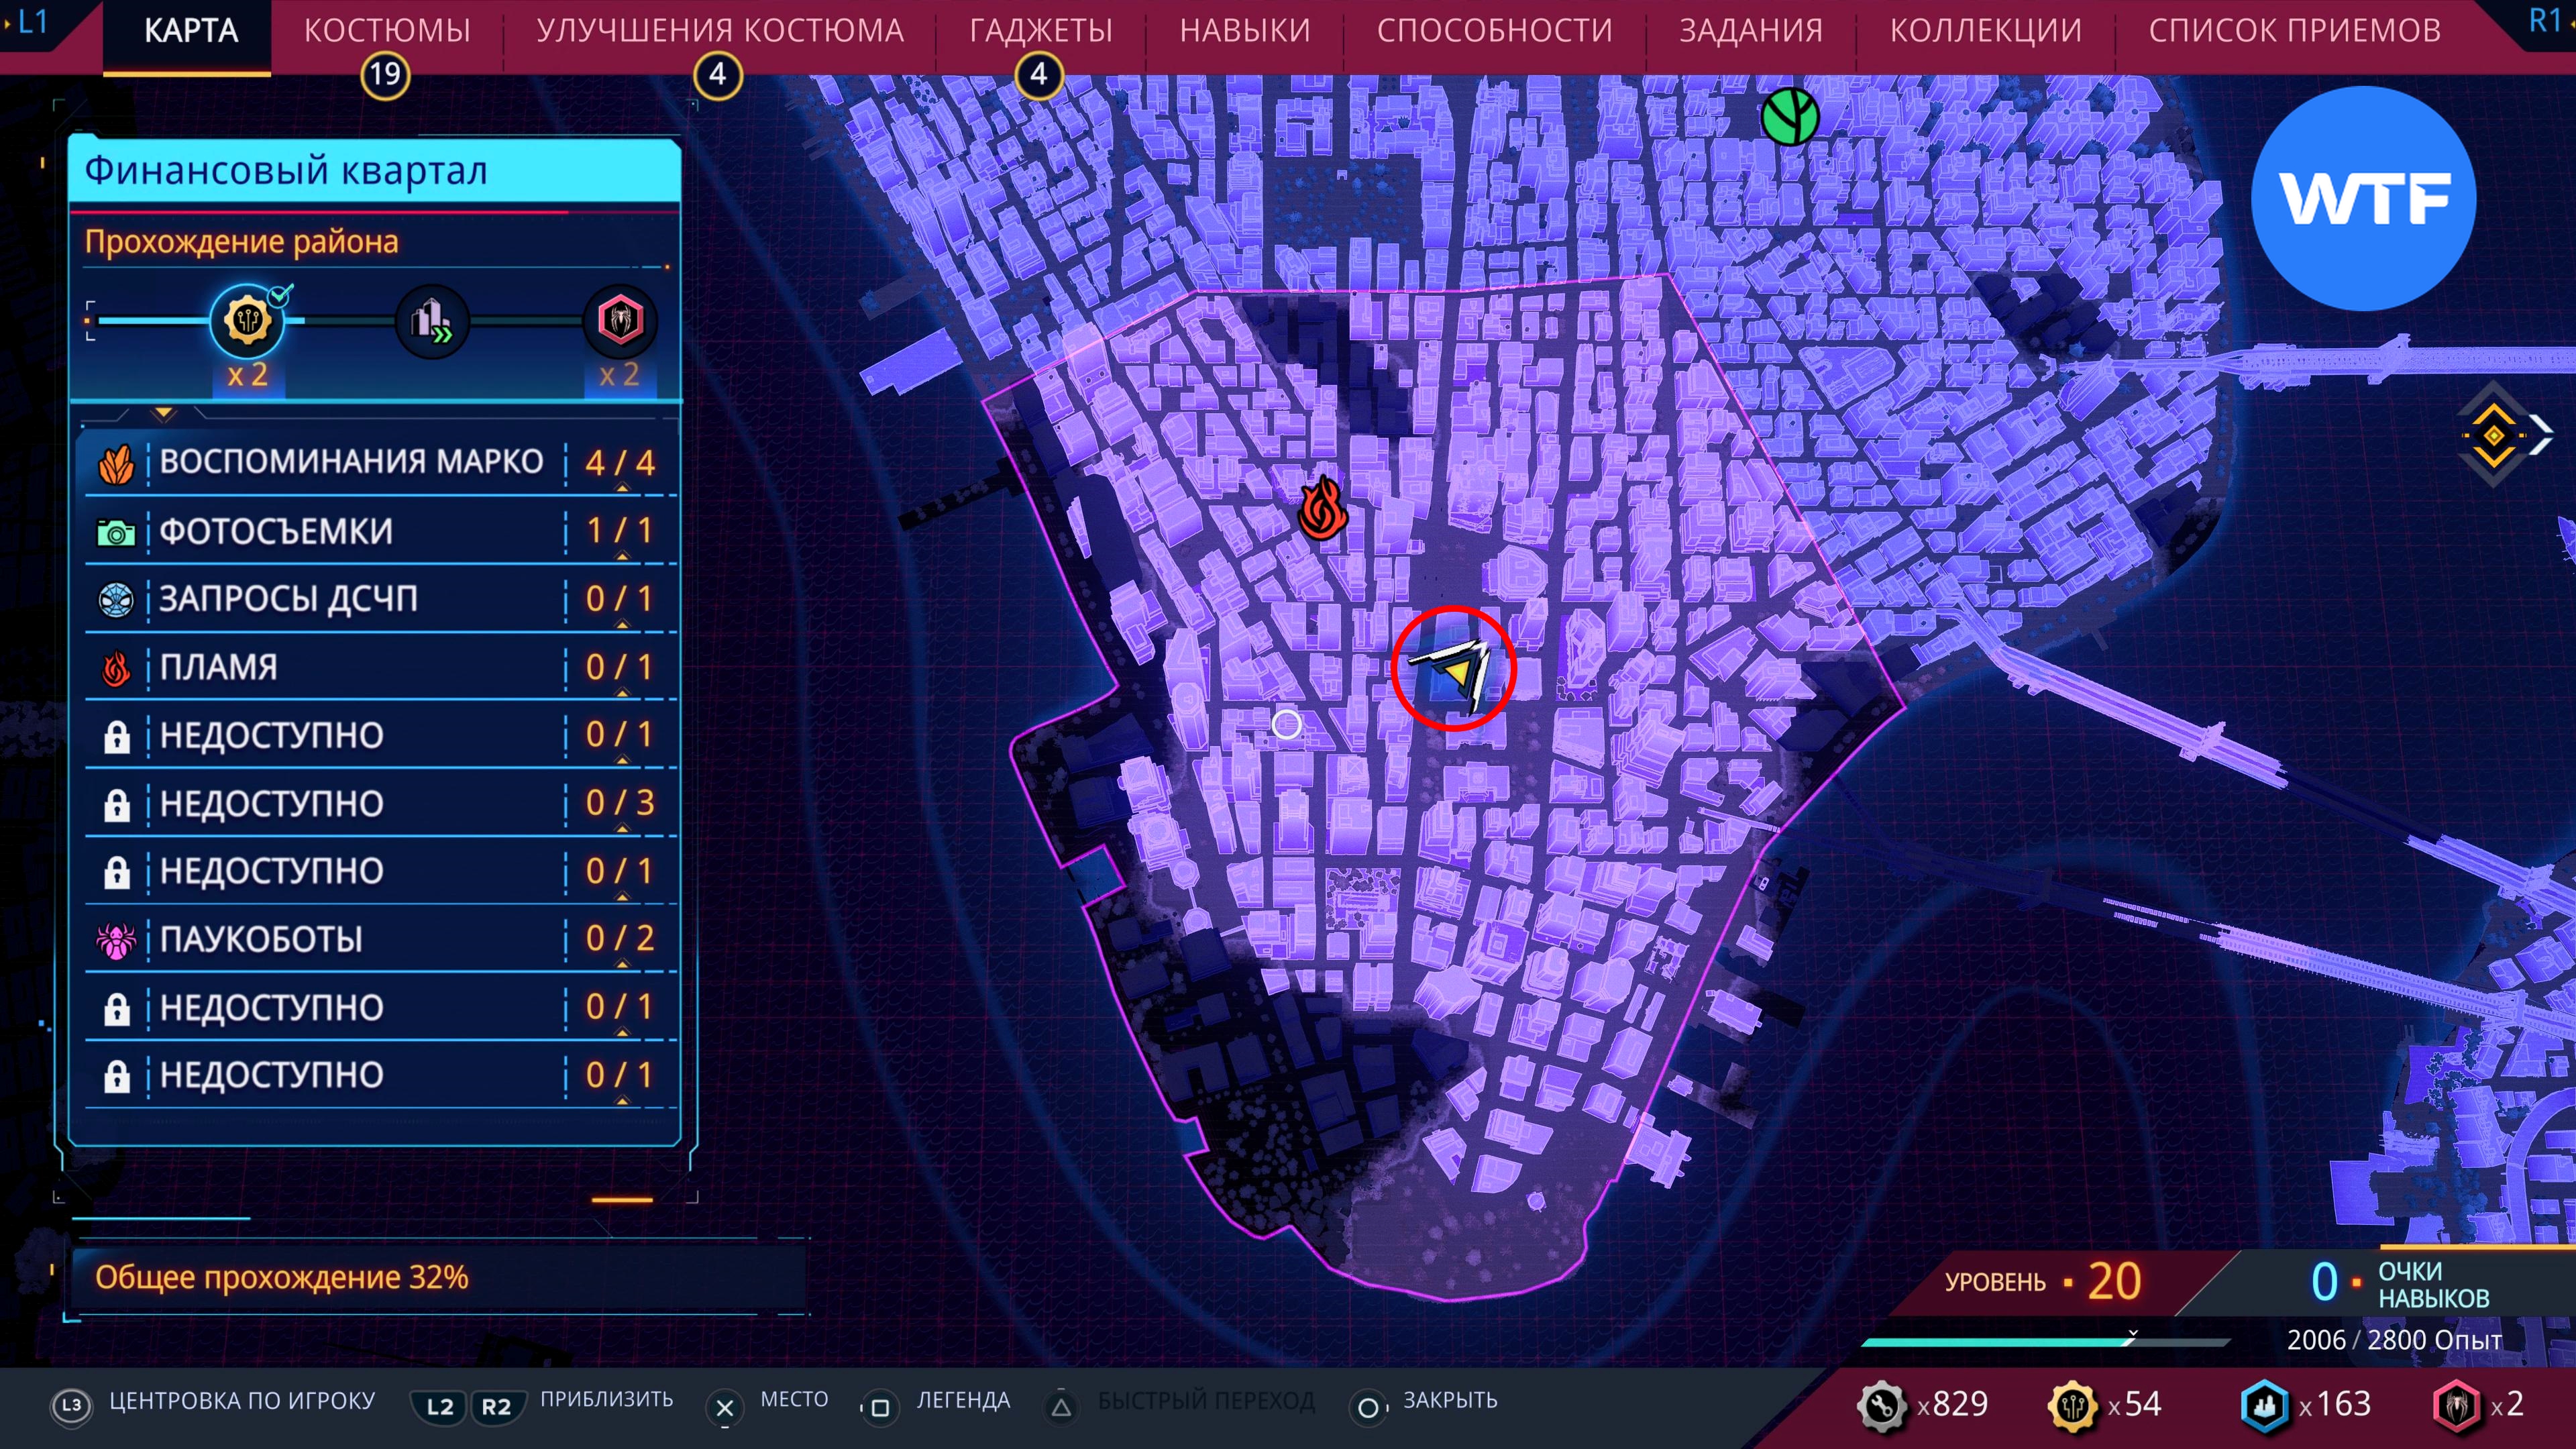This screenshot has width=2576, height=1449.
Task: Select the green plant marker on the map
Action: [x=1789, y=117]
